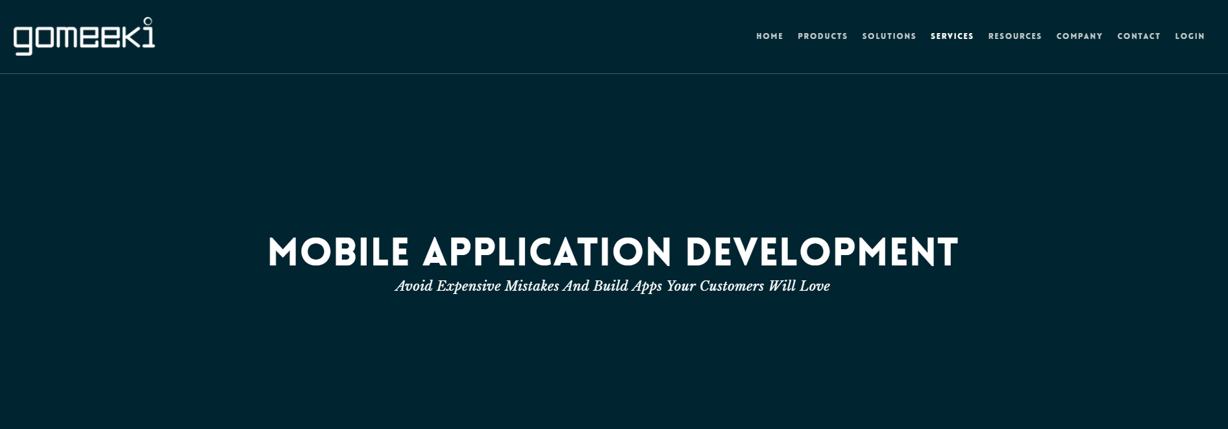1228x429 pixels.
Task: Open the Products menu item
Action: (822, 36)
